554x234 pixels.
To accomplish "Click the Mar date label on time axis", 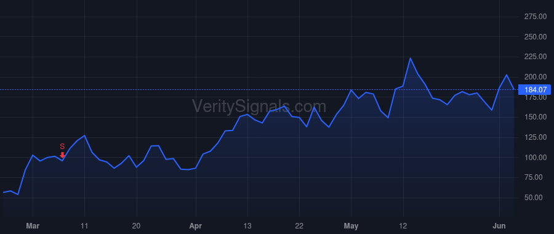I will [x=33, y=226].
